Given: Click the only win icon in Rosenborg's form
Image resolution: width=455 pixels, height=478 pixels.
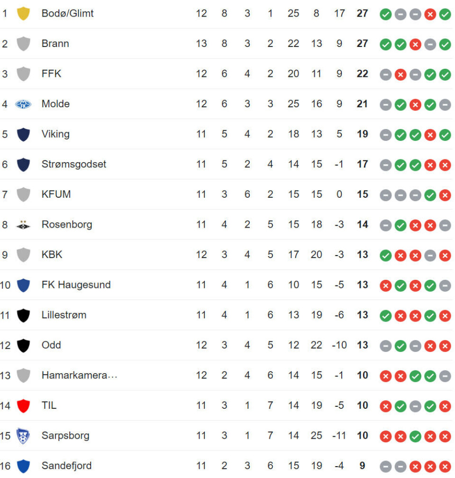Looking at the screenshot, I should [x=400, y=225].
